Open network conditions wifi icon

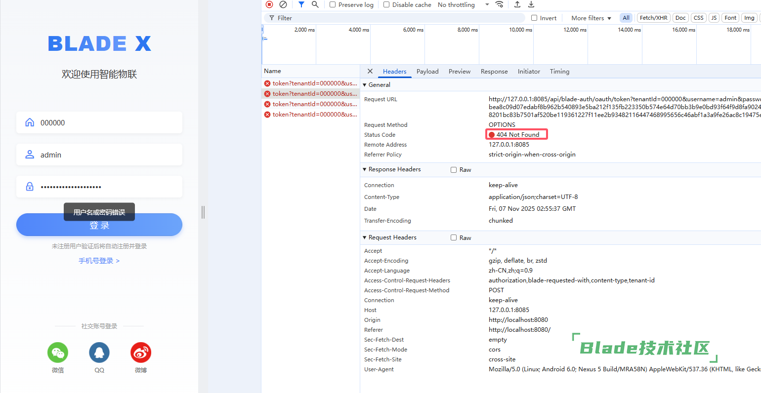pos(500,4)
